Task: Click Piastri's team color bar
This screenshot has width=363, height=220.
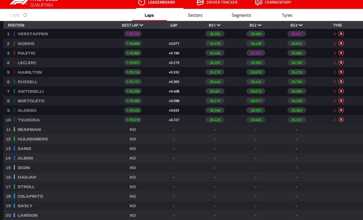Action: pyautogui.click(x=14, y=53)
